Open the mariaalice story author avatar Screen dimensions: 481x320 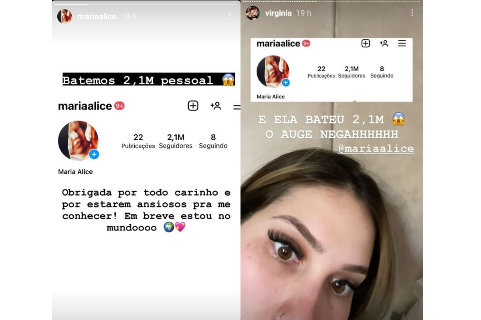point(65,16)
